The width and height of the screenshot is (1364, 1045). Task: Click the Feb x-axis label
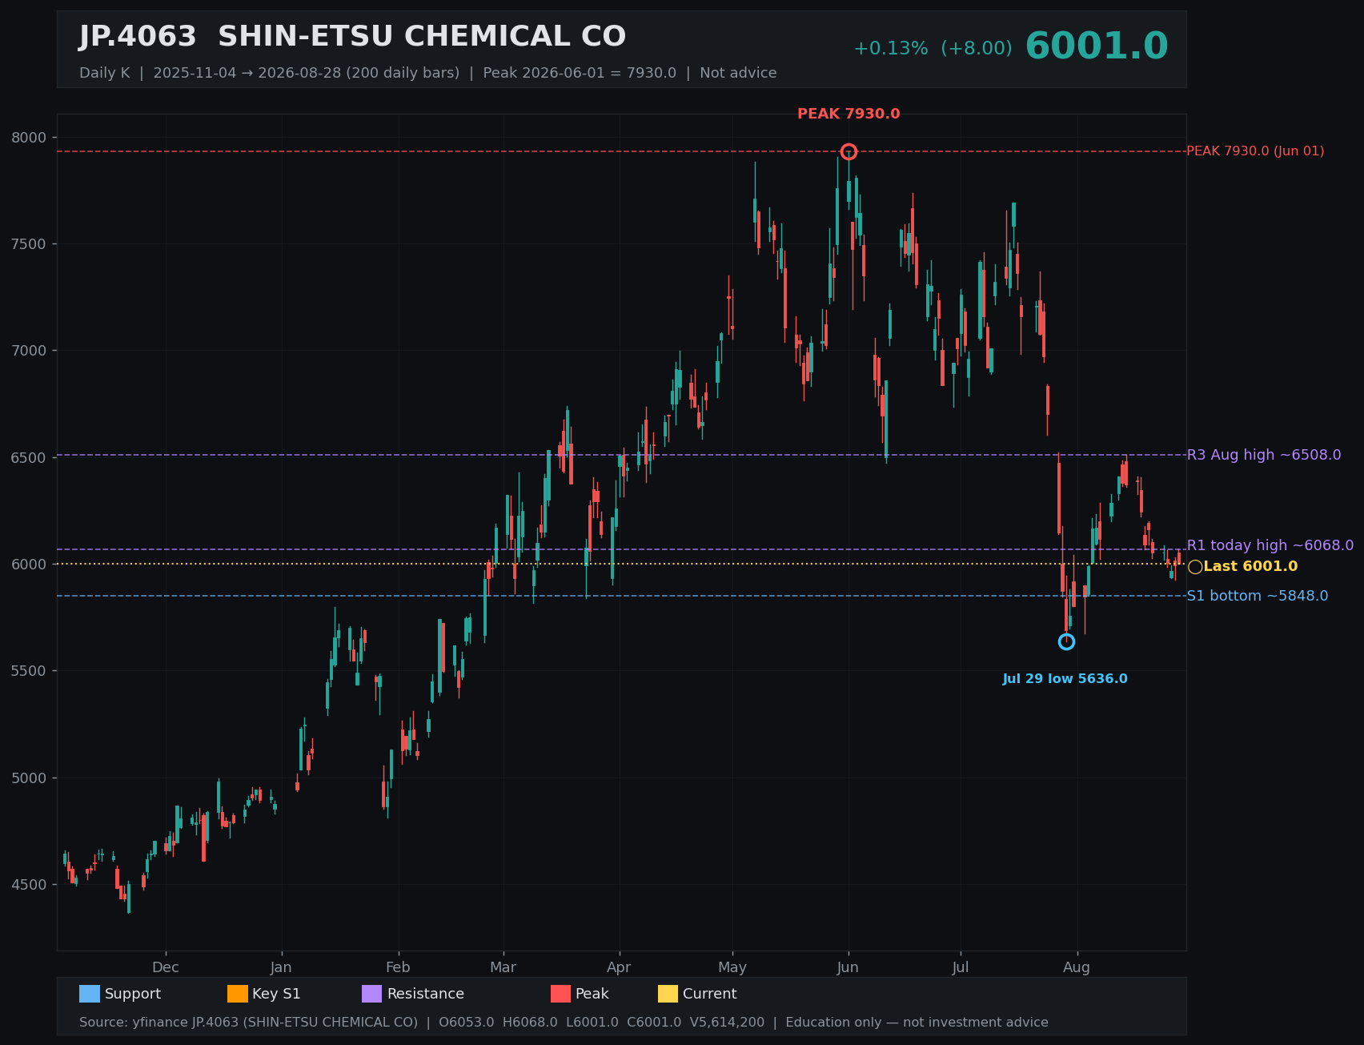(x=398, y=967)
